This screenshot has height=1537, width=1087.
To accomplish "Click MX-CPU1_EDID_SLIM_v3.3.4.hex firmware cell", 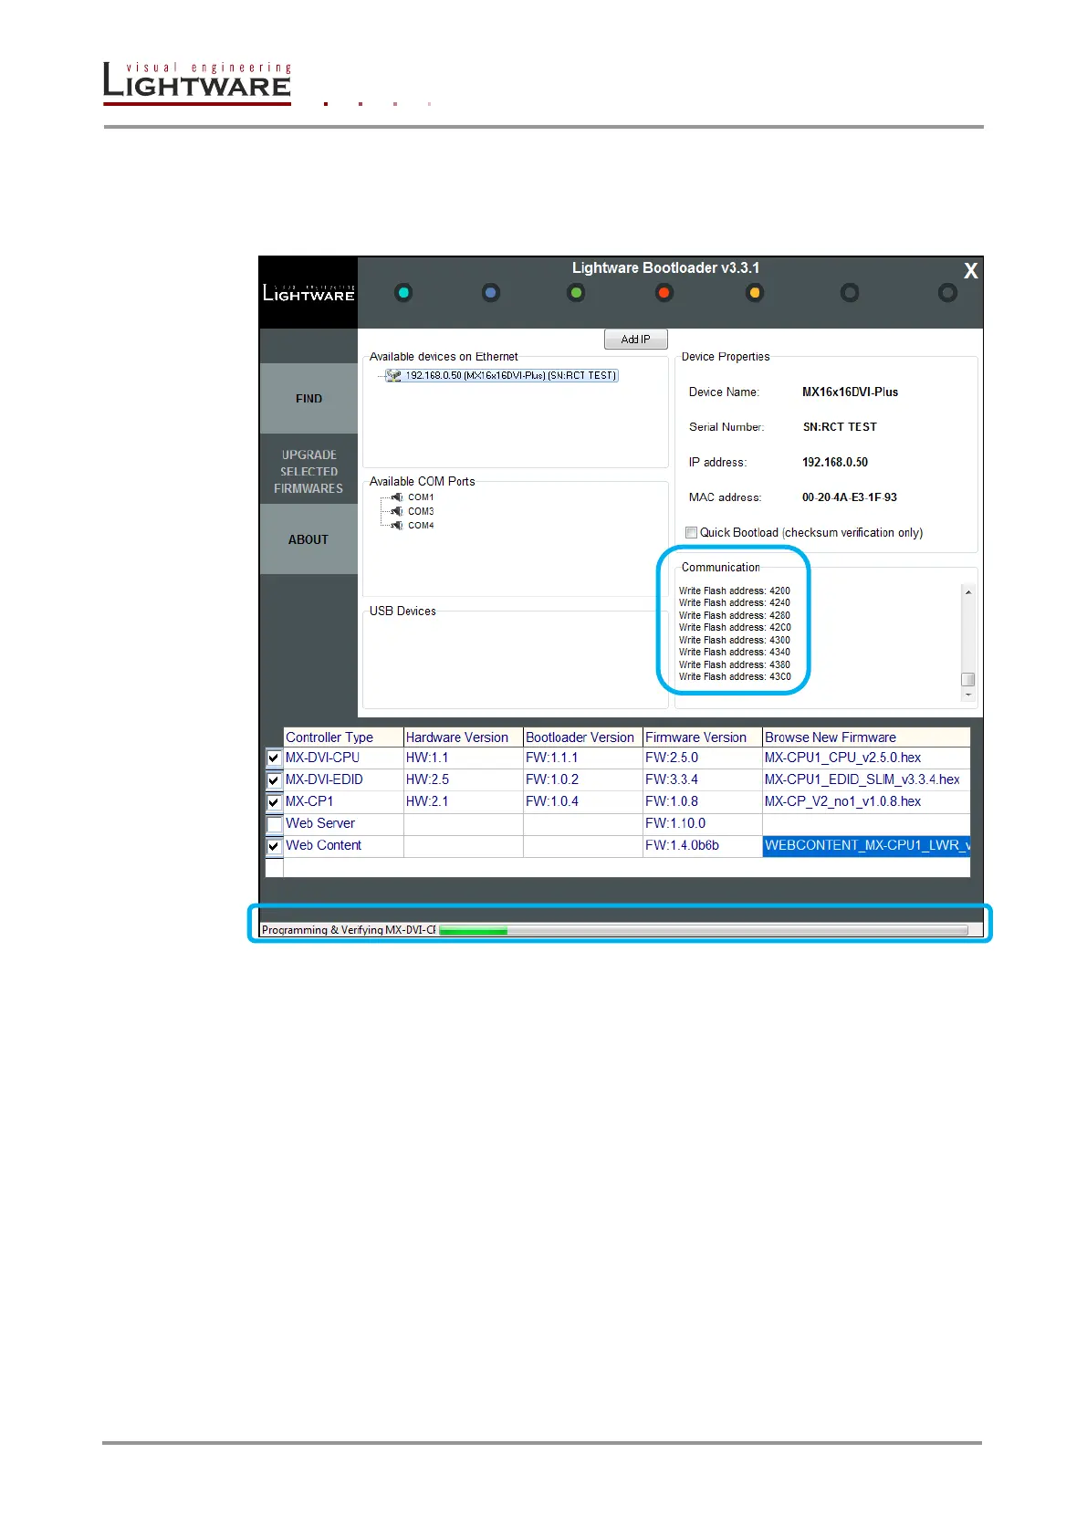I will tap(866, 779).
